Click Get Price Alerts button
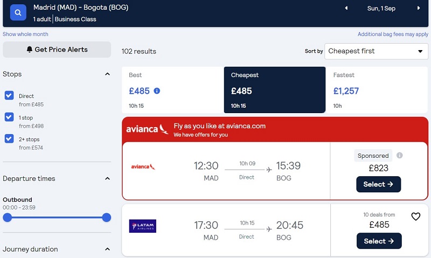Image resolution: width=431 pixels, height=258 pixels. click(57, 50)
